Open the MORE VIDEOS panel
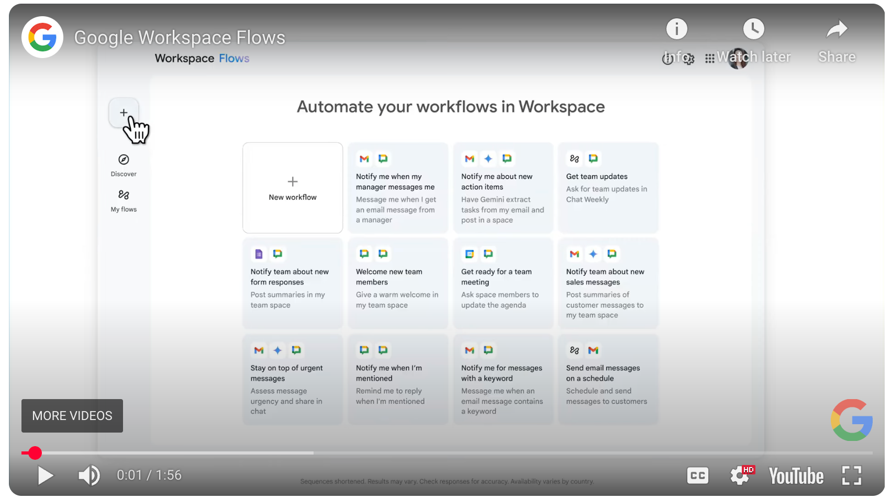The height and width of the screenshot is (499, 891). (x=72, y=416)
